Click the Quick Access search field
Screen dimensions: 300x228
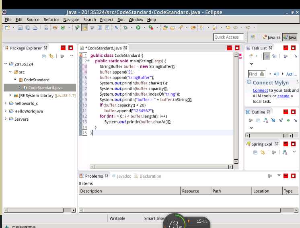pyautogui.click(x=229, y=37)
